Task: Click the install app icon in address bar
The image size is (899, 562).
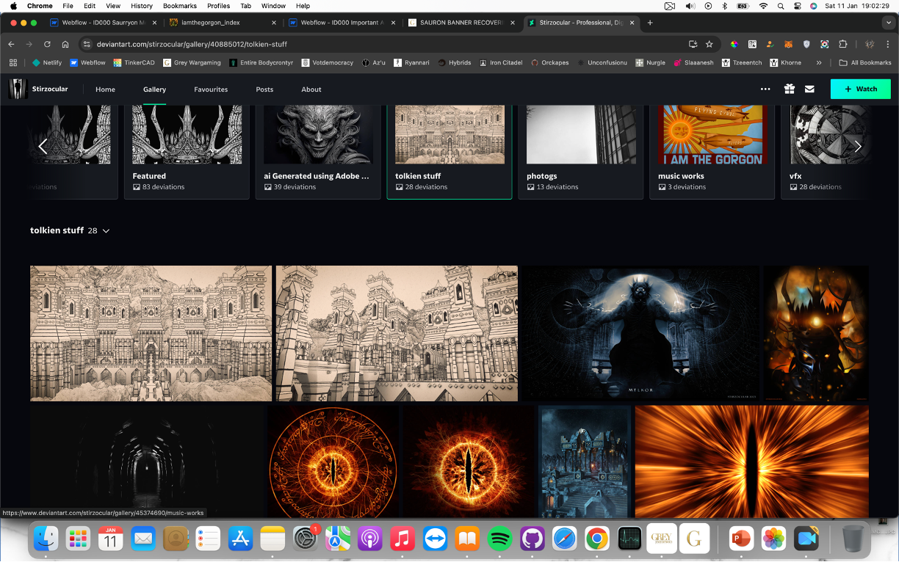Action: click(693, 44)
